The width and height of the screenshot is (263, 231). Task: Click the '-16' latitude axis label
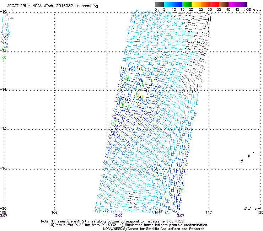point(3,129)
